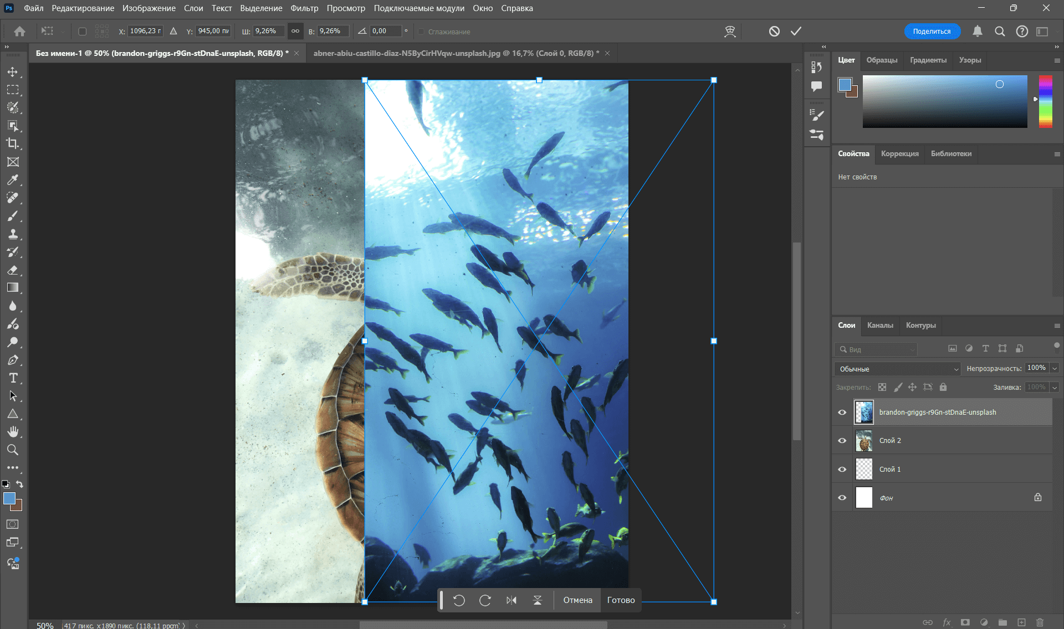Select the Gradient tool
The width and height of the screenshot is (1064, 629).
pos(13,288)
